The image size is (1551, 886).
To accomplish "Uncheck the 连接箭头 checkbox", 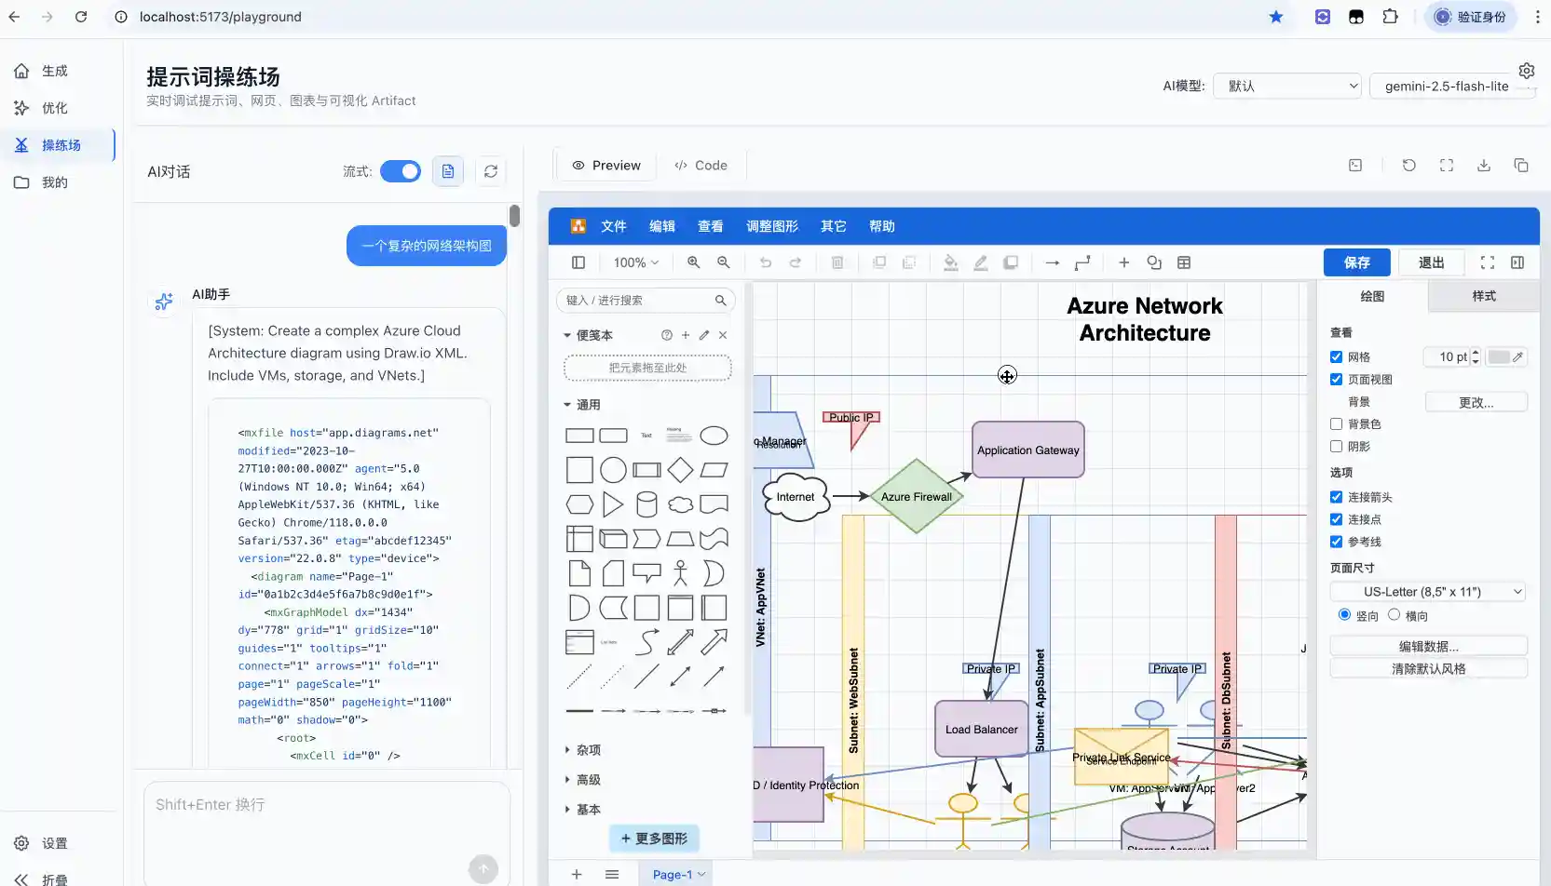I will tap(1337, 497).
